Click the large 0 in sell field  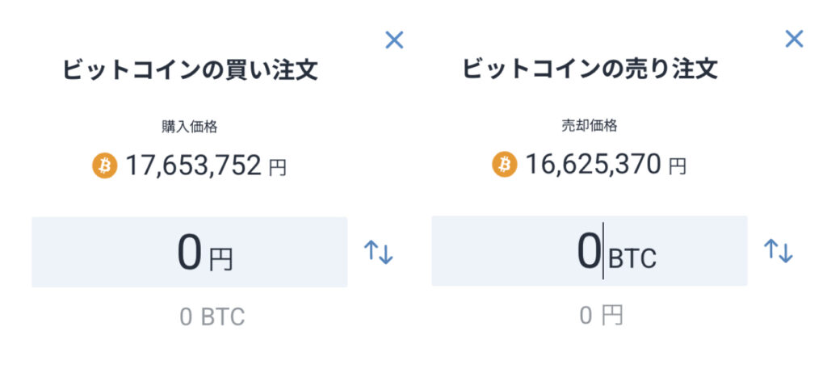[589, 251]
